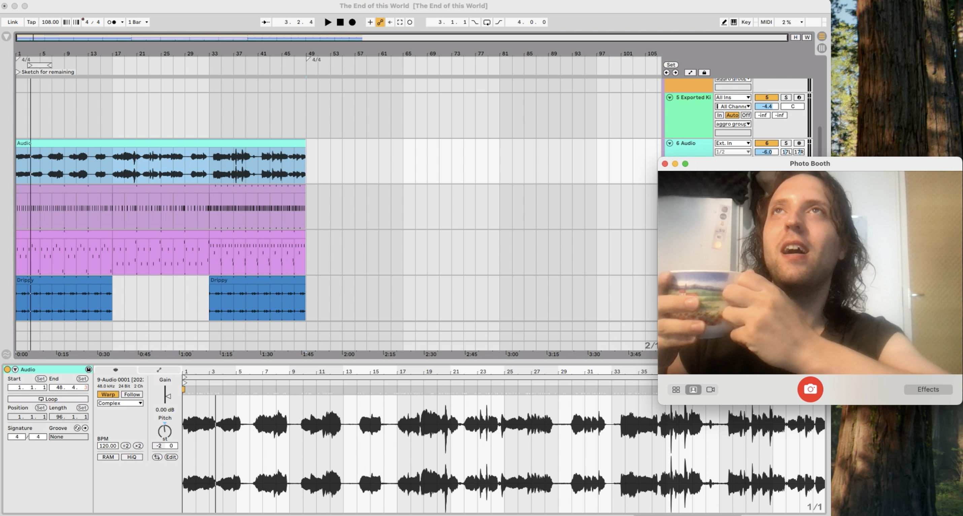Click the groove Hot-Swap circular arrows icon
The image size is (963, 516).
click(x=77, y=428)
